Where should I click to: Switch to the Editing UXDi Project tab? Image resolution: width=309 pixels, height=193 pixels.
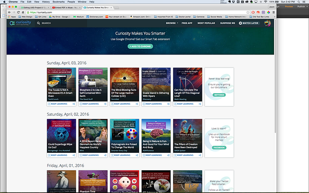click(x=35, y=8)
